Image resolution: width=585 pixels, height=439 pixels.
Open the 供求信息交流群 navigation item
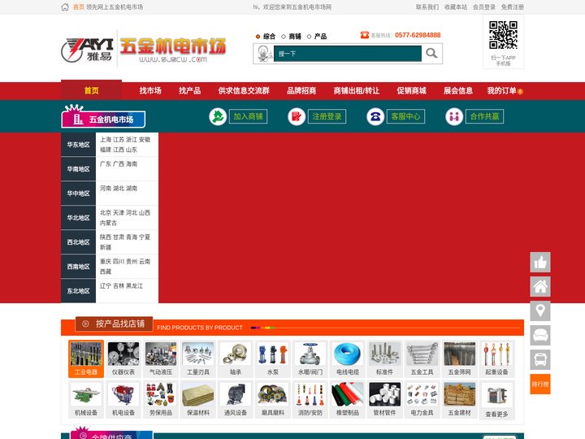pos(244,91)
